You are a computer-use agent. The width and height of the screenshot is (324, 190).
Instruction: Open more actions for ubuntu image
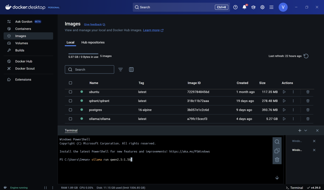(x=293, y=92)
